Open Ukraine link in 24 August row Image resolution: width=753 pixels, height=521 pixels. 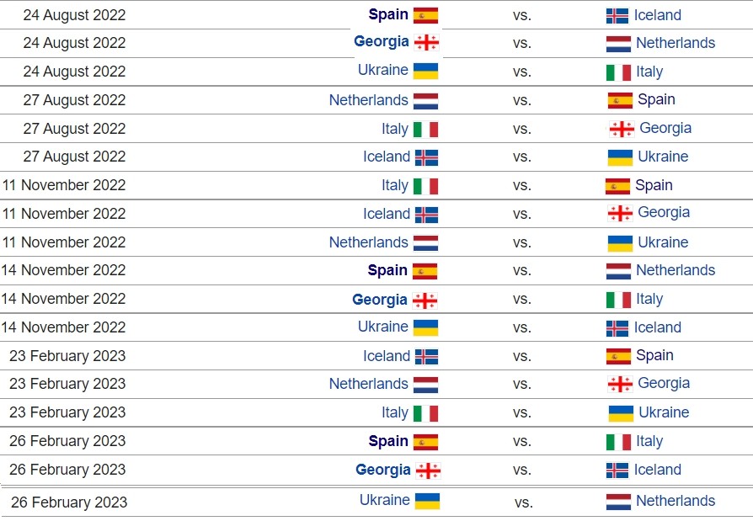[x=382, y=70]
